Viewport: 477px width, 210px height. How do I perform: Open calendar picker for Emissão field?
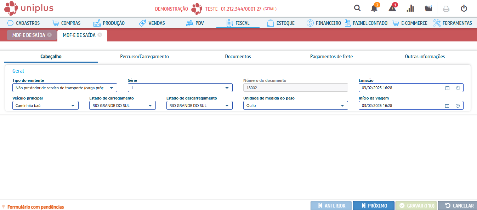447,88
